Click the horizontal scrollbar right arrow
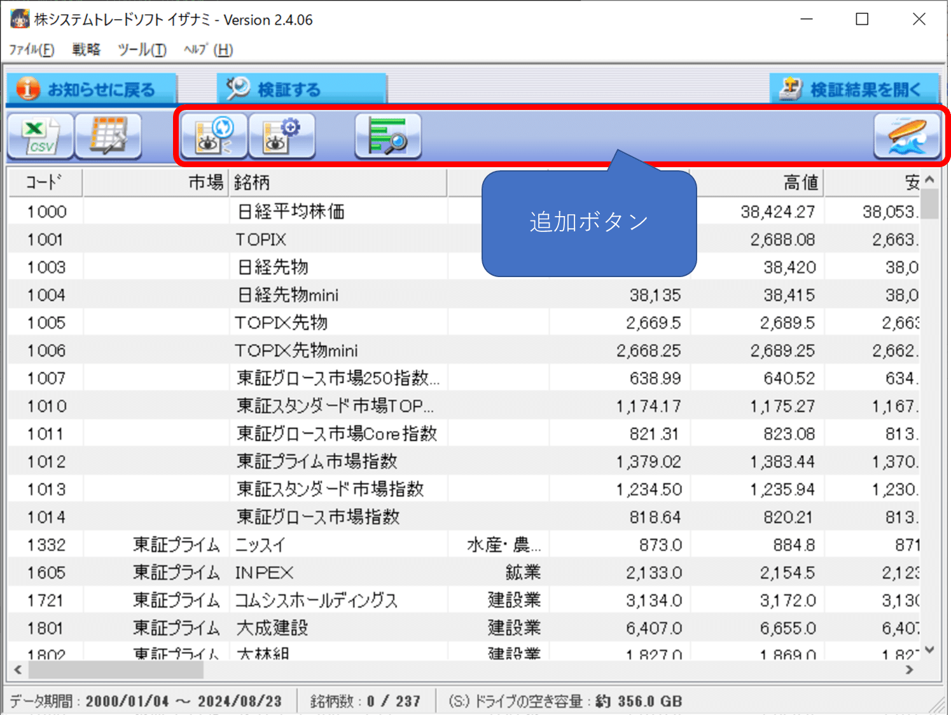The width and height of the screenshot is (951, 715). [910, 669]
